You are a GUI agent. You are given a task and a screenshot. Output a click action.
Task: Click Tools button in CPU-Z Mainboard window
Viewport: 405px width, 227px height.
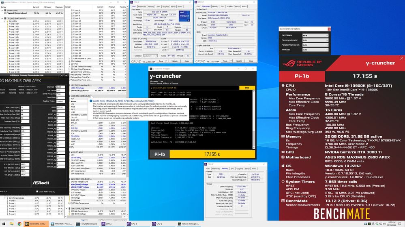coord(225,61)
